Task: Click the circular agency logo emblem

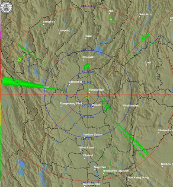Action: point(6,7)
